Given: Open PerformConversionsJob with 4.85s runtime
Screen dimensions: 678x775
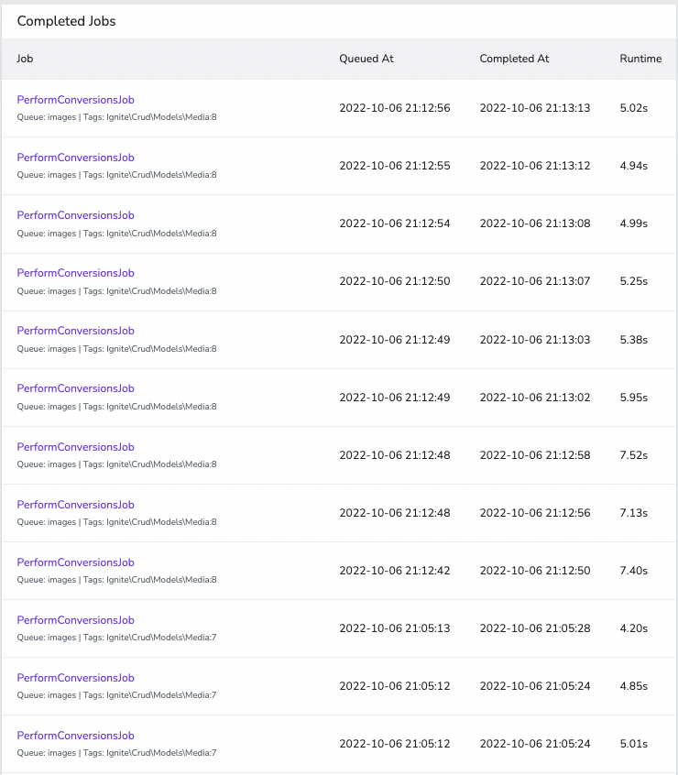Looking at the screenshot, I should 76,678.
